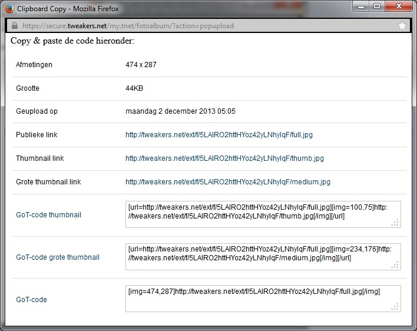Grab resize handle of the last GoT-code textarea
Image resolution: width=417 pixels, height=331 pixels.
click(x=395, y=306)
